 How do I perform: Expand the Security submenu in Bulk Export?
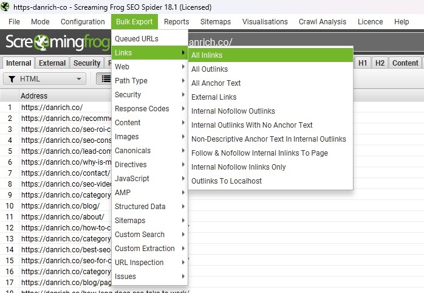(x=149, y=95)
